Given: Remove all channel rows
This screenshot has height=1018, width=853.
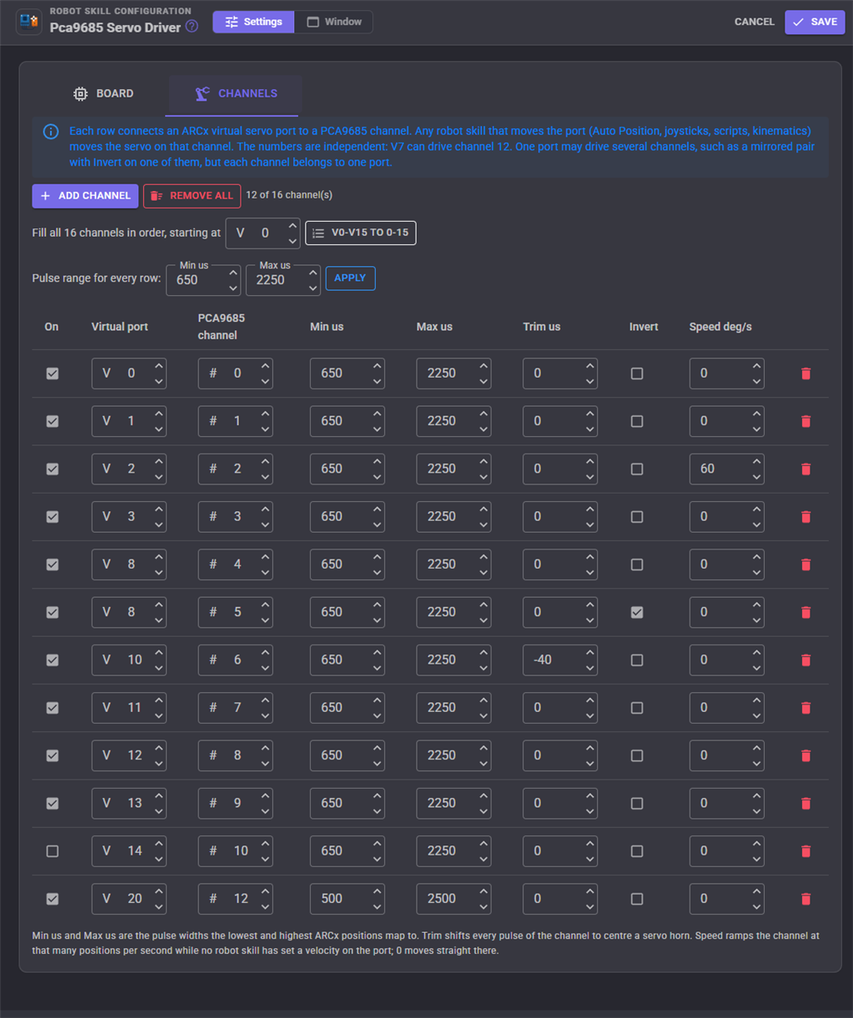Looking at the screenshot, I should (x=192, y=196).
